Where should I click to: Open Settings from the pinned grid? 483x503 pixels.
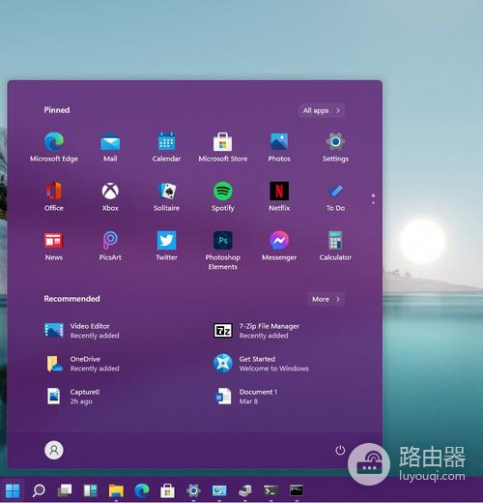click(335, 147)
